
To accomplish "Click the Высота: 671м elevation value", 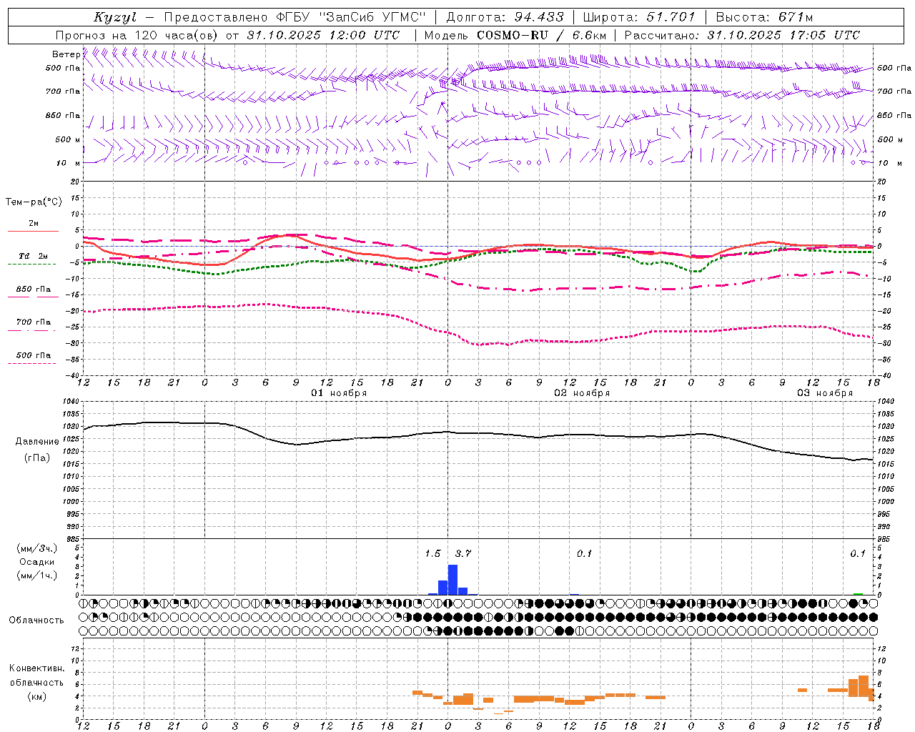I will click(x=765, y=18).
